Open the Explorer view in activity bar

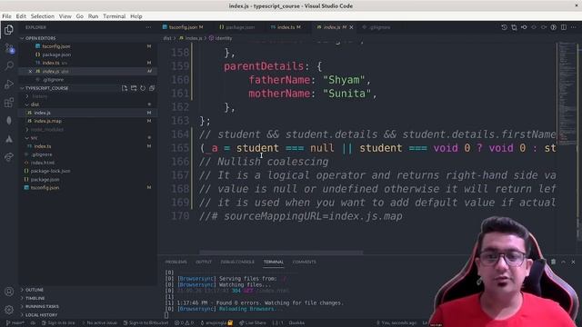pos(9,29)
